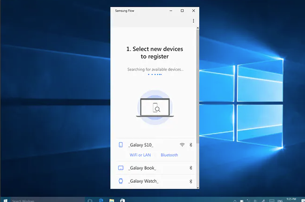
Task: Open the Edge browser from the taskbar
Action: (x=101, y=200)
